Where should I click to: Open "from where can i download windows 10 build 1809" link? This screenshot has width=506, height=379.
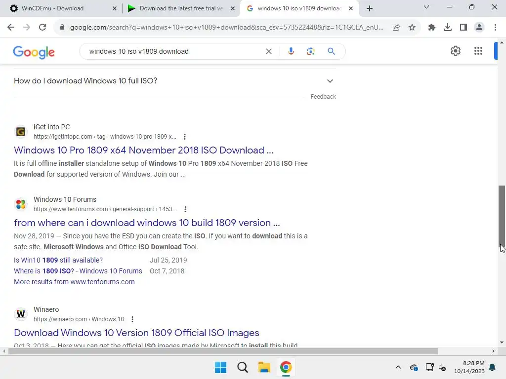point(147,223)
